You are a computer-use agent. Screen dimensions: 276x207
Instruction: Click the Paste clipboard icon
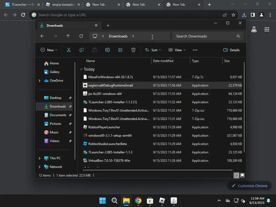(x=95, y=50)
